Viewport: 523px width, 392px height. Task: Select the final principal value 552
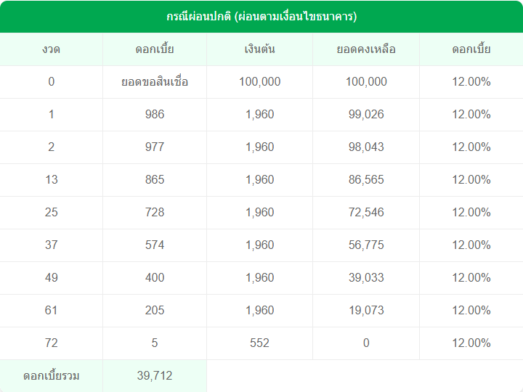(x=259, y=343)
